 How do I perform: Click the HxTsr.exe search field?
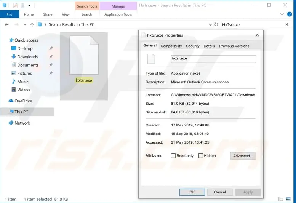[252, 24]
